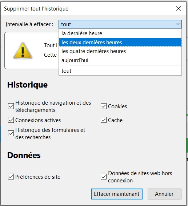Close the Supprimer tout l'historique dialog
188x206 pixels.
(179, 9)
